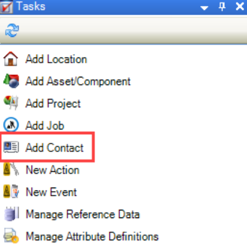Image resolution: width=247 pixels, height=245 pixels.
Task: Click the shapes icon for Add Asset/Component
Action: (11, 81)
